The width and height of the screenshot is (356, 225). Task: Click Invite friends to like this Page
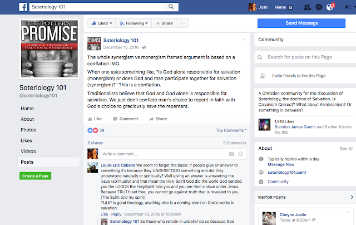299,76
